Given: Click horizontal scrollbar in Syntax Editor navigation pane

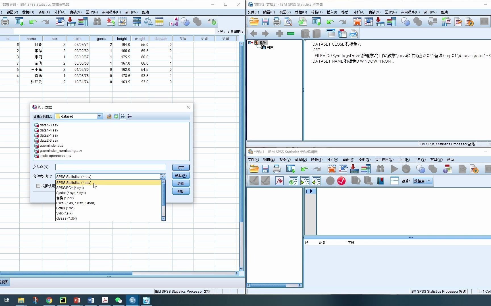Looking at the screenshot, I should (274, 285).
